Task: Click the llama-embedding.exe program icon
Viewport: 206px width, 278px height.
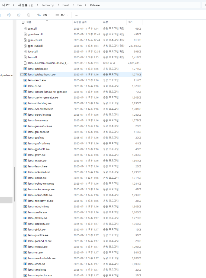Action: click(x=25, y=103)
